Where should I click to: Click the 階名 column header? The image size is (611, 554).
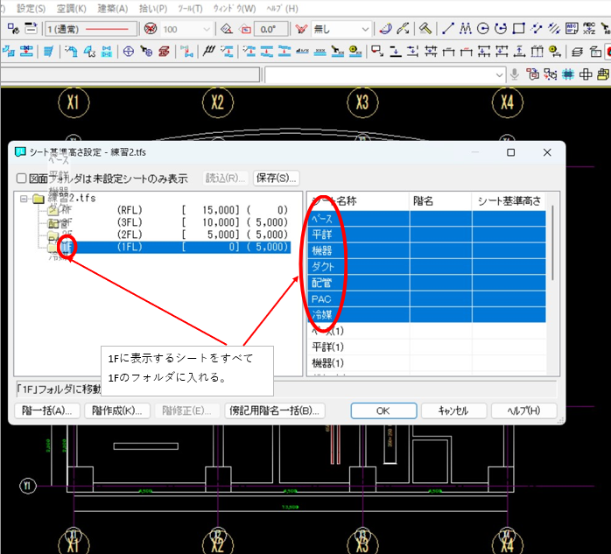(440, 201)
